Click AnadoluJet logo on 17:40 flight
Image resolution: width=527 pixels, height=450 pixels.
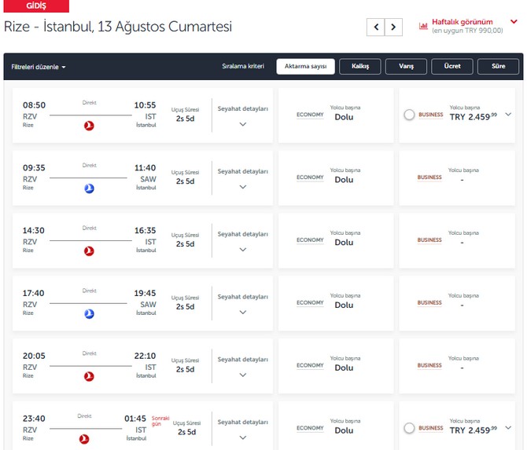point(89,314)
